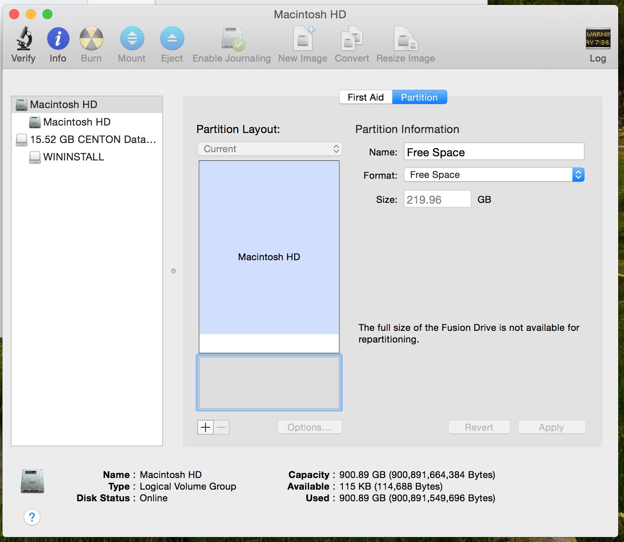The height and width of the screenshot is (542, 624).
Task: Open the Partition Layout Current dropdown
Action: coord(270,149)
